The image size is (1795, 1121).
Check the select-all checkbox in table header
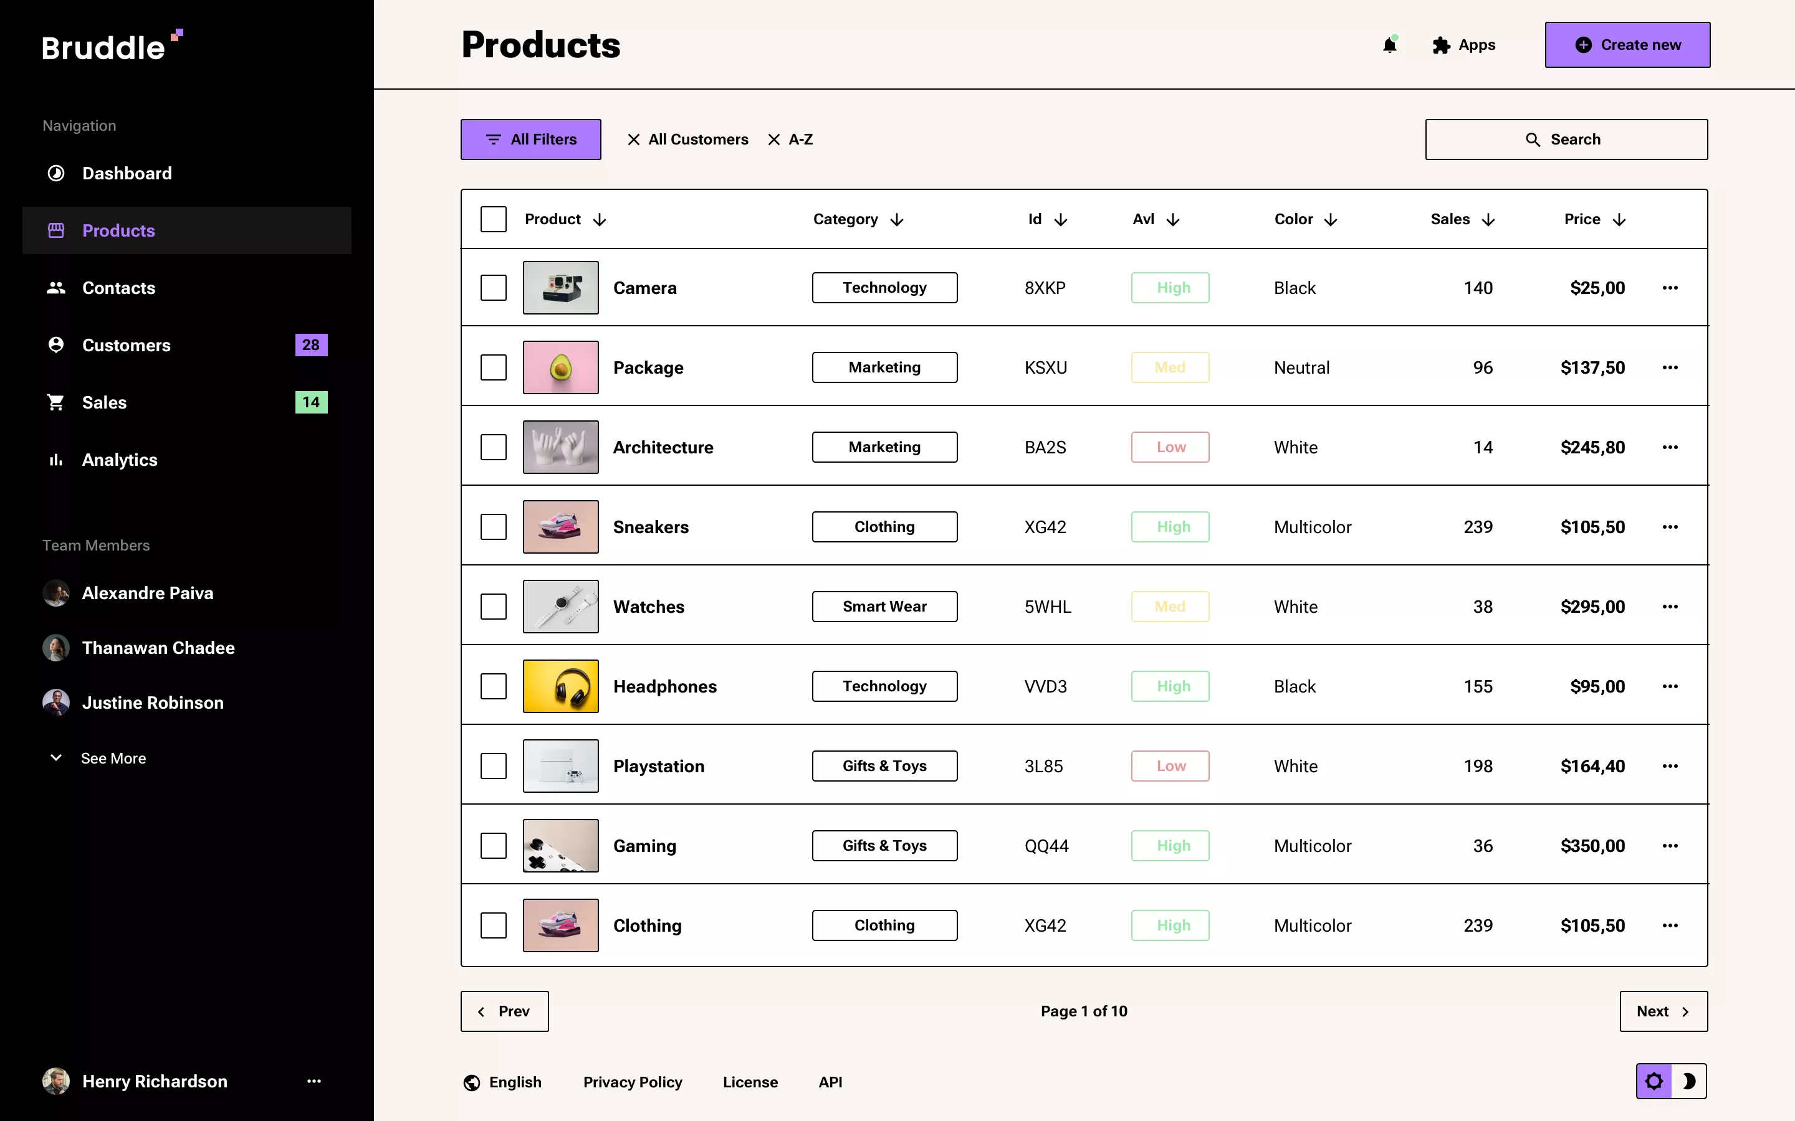tap(493, 219)
